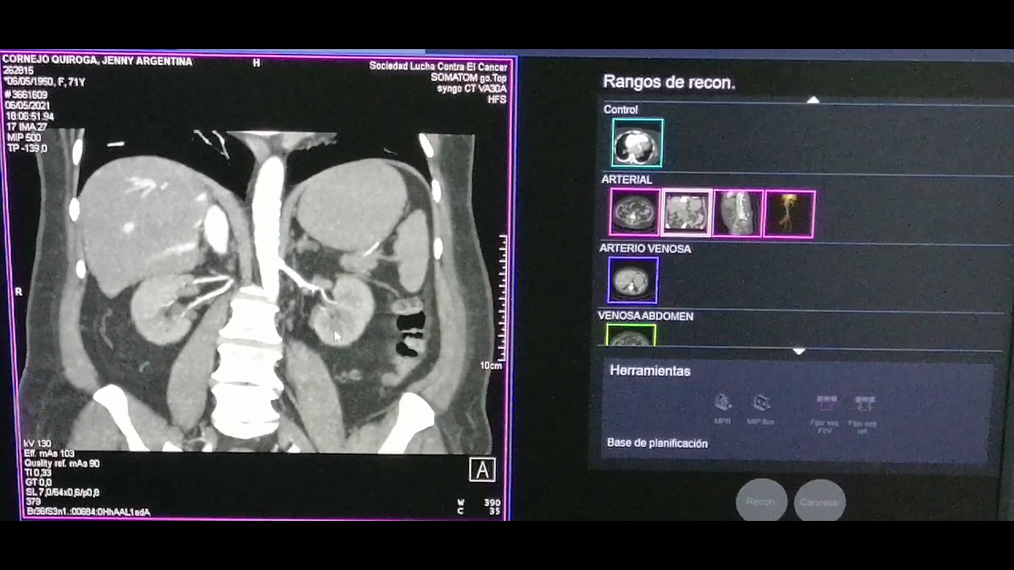Click the A orientation box on CT image
The image size is (1014, 570).
(482, 469)
